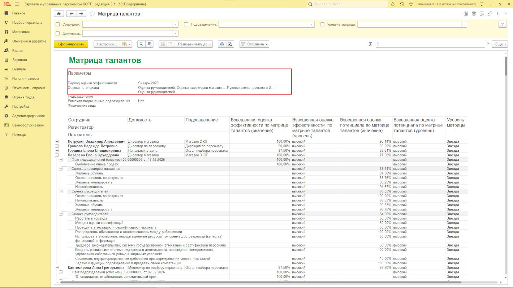Open the Зарплата section in sidebar

coord(20,60)
